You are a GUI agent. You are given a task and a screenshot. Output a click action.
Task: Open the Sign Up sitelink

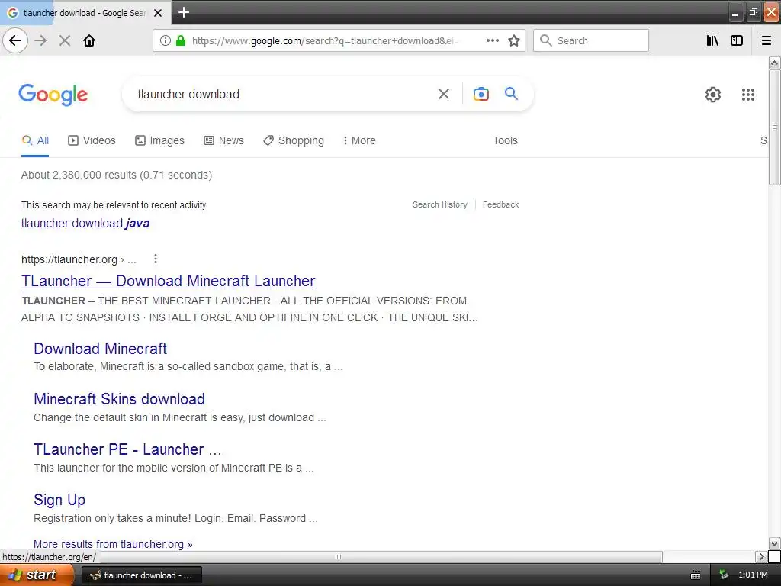[59, 500]
